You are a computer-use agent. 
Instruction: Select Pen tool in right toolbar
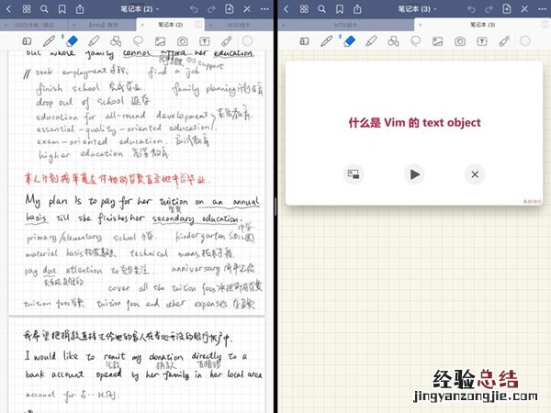pyautogui.click(x=326, y=41)
